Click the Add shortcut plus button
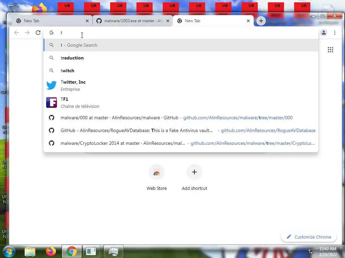 (194, 172)
